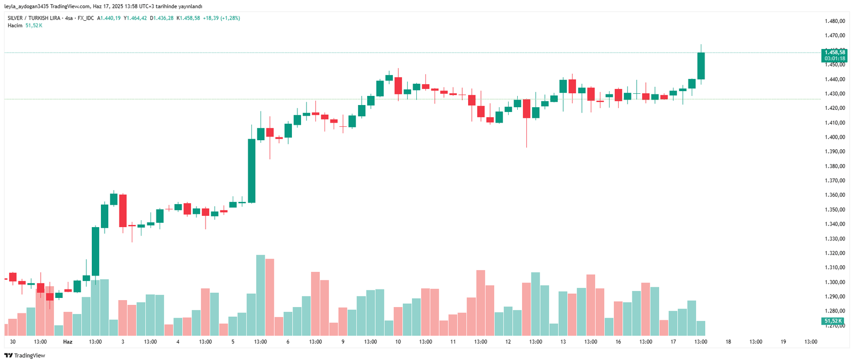Image resolution: width=854 pixels, height=363 pixels.
Task: Click the date label 30 on time axis
Action: click(x=13, y=342)
